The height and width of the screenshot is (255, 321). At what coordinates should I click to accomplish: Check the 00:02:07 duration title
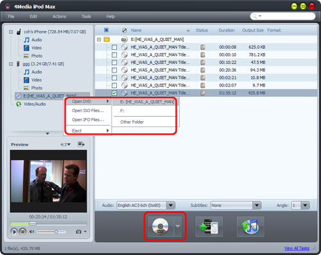(114, 85)
